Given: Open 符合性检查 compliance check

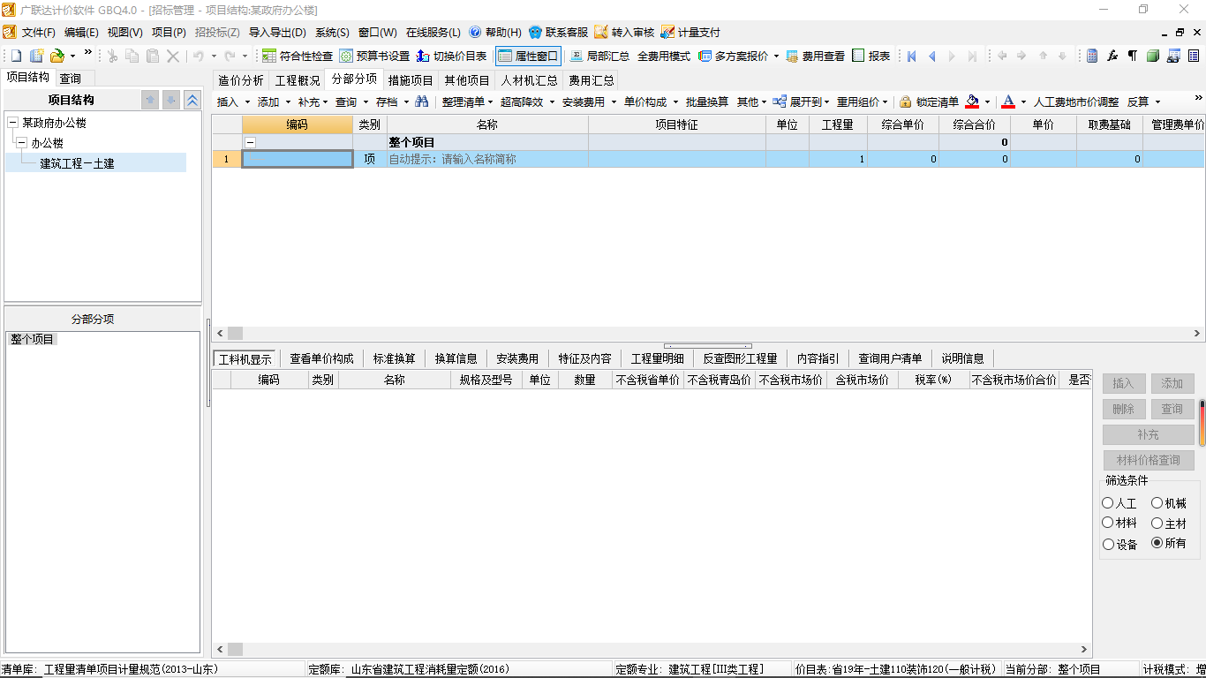Looking at the screenshot, I should coord(298,56).
